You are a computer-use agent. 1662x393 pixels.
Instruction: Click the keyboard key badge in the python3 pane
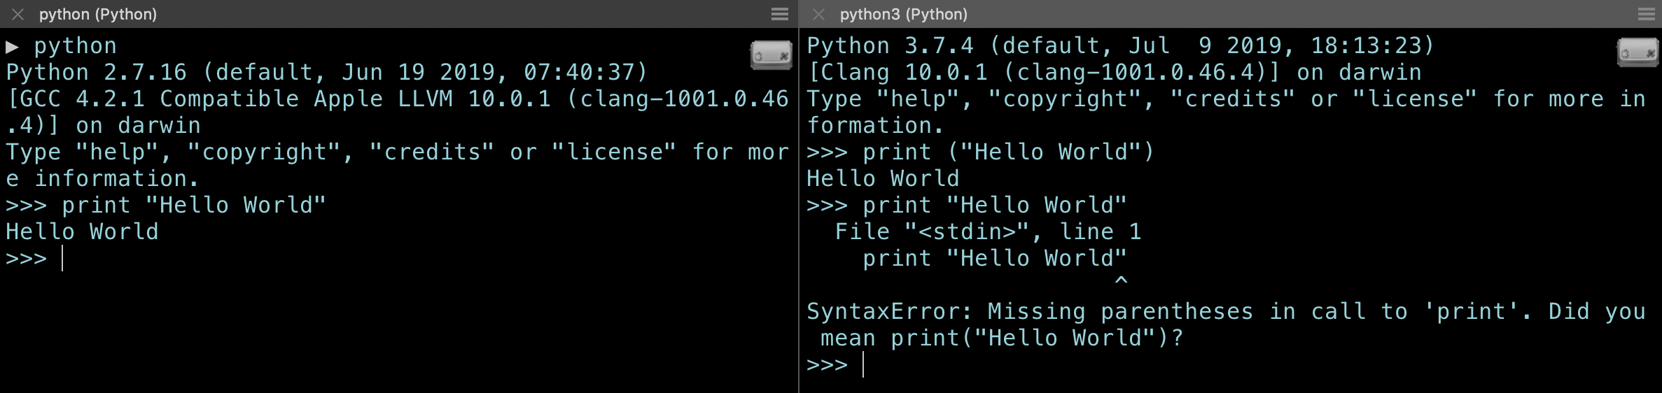click(x=1637, y=52)
